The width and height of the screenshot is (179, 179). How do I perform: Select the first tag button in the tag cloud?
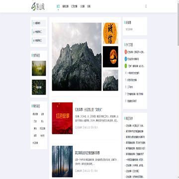pyautogui.click(x=35, y=114)
